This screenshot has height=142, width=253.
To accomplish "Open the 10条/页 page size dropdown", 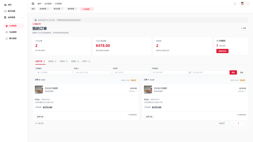I will tap(223, 123).
